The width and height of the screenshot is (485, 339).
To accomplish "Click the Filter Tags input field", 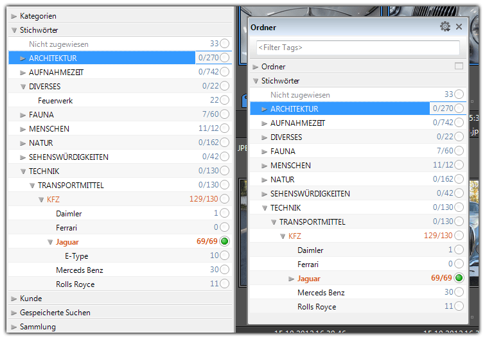I will [358, 48].
